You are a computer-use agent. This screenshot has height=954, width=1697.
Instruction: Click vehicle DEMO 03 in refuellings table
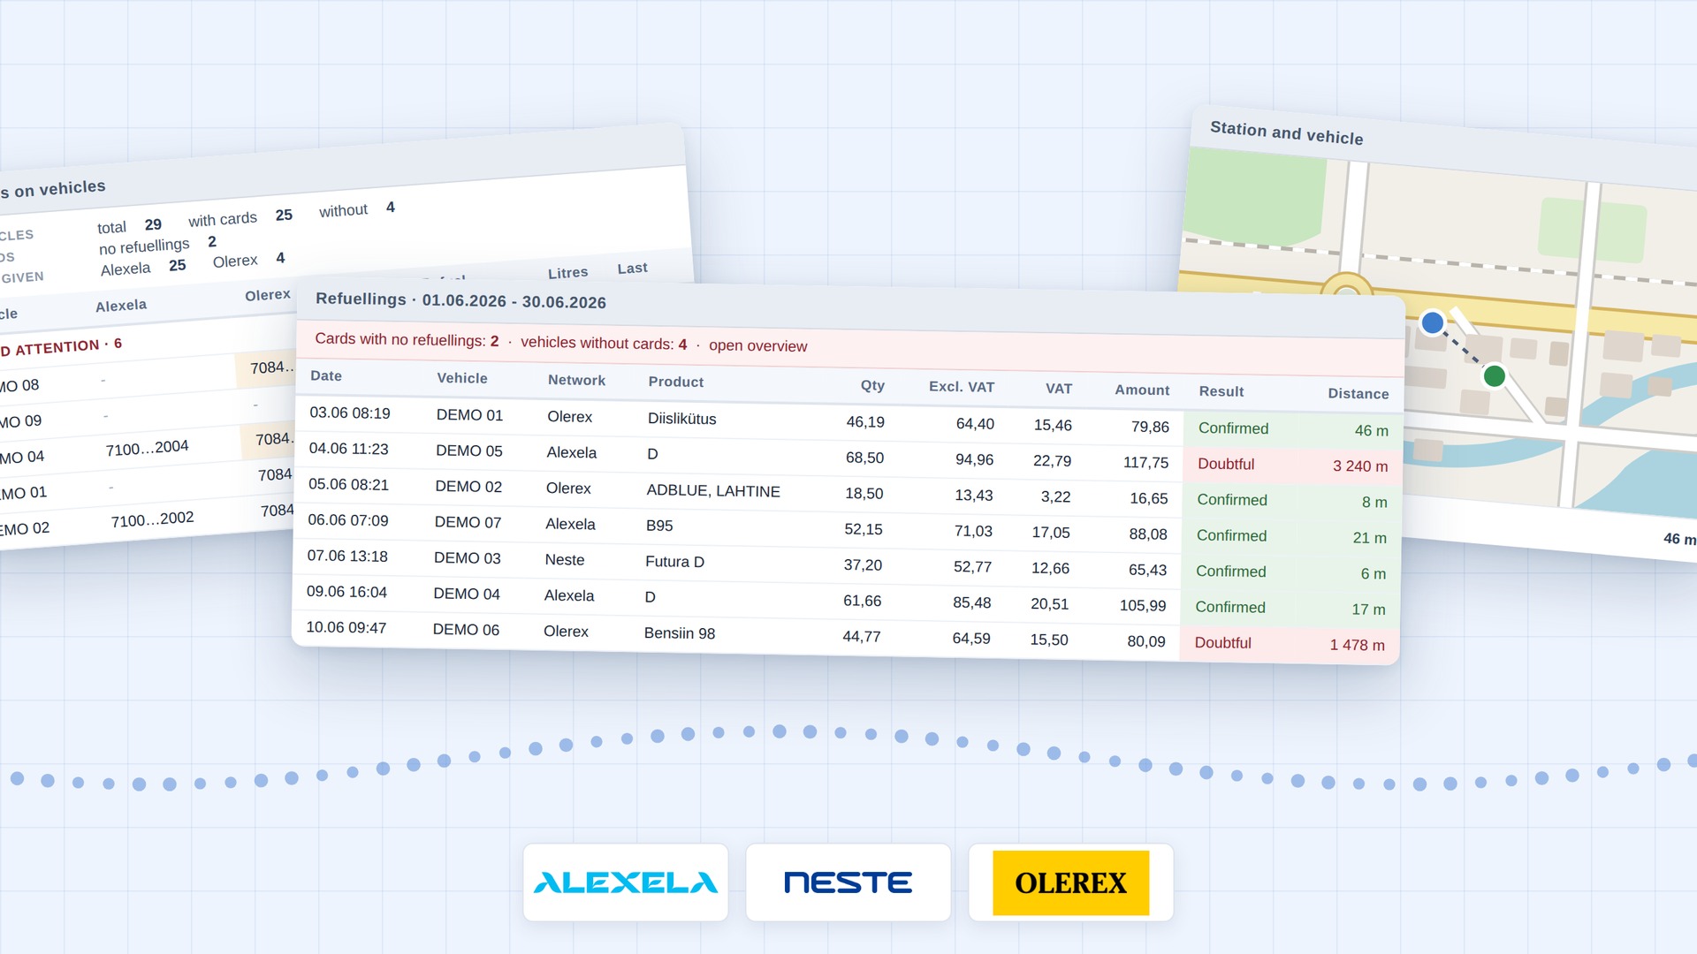[468, 558]
